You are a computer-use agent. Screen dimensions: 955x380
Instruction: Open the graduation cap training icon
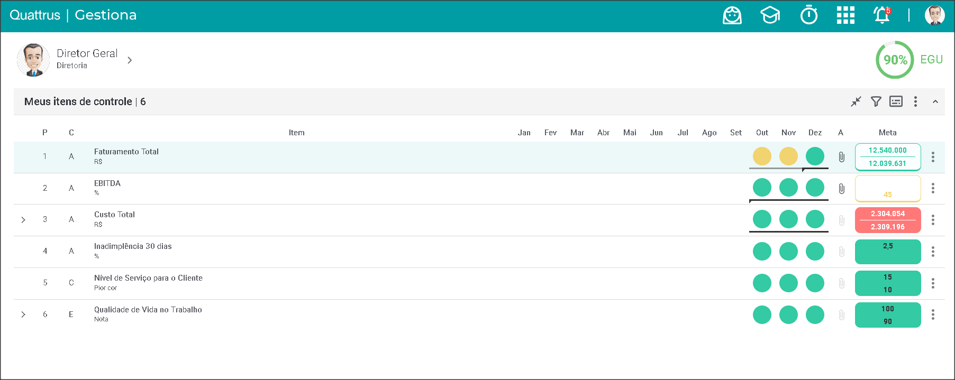[x=770, y=15]
